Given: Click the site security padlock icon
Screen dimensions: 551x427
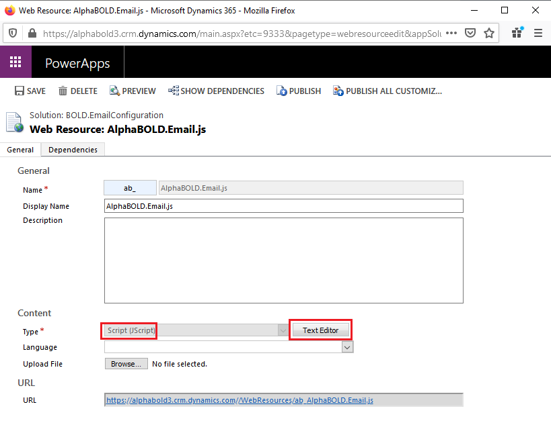Looking at the screenshot, I should tap(32, 34).
